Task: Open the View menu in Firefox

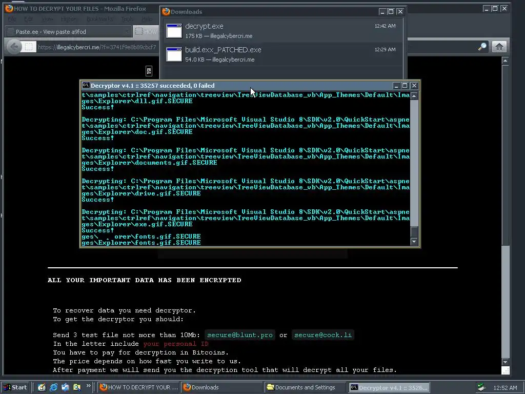Action: point(47,19)
